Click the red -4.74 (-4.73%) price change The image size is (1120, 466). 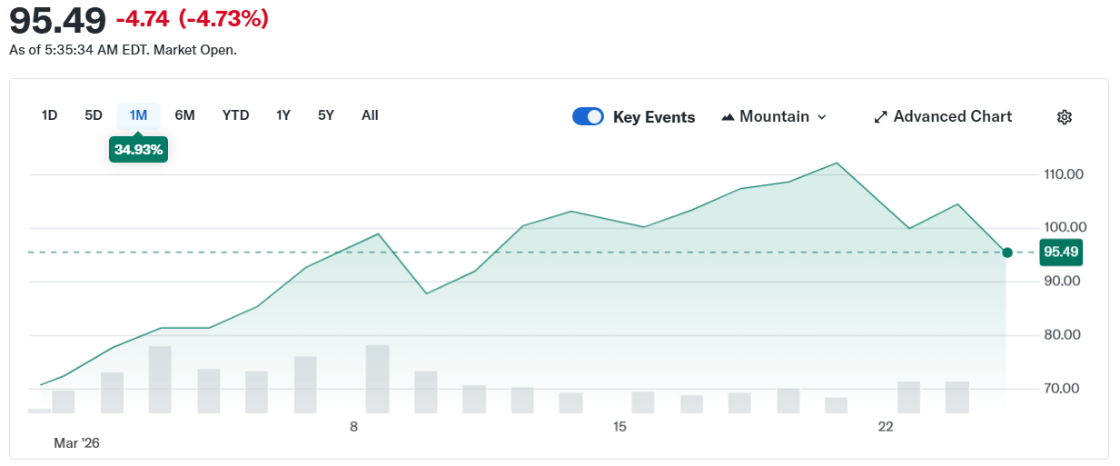tap(192, 19)
